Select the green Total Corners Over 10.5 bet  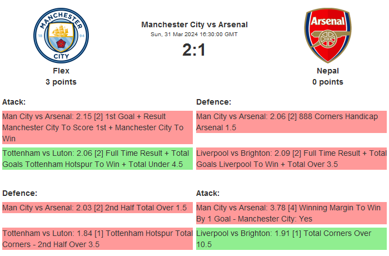point(291,239)
